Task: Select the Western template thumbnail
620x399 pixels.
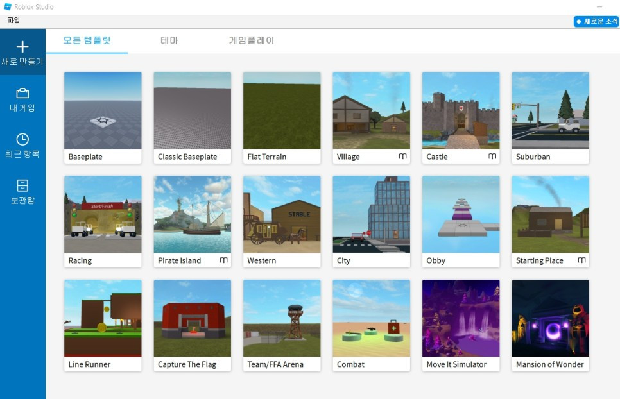Action: 282,214
